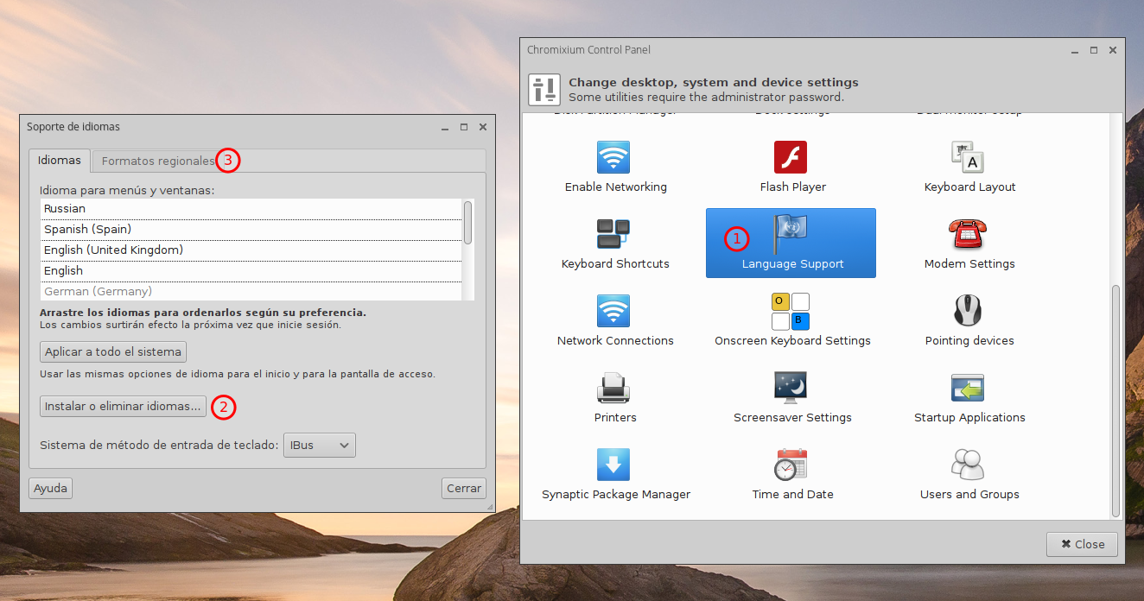Open the Time and Date icon
Image resolution: width=1144 pixels, height=601 pixels.
click(x=791, y=465)
